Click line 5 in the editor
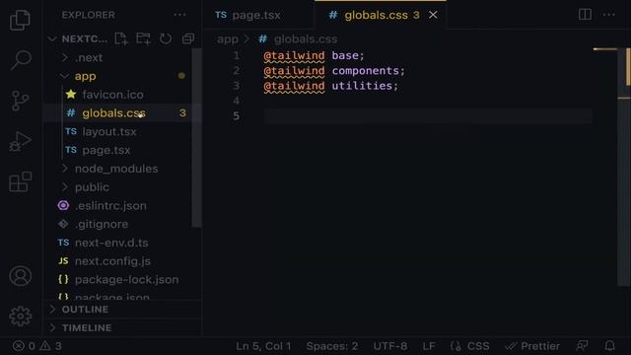 [x=428, y=116]
